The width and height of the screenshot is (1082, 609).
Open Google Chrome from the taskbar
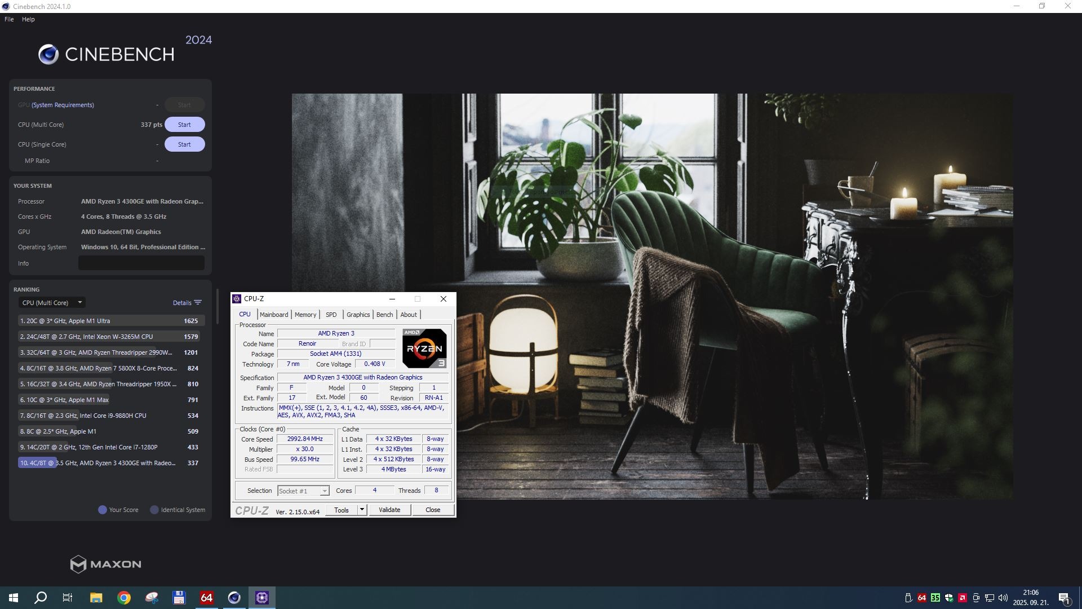tap(124, 598)
